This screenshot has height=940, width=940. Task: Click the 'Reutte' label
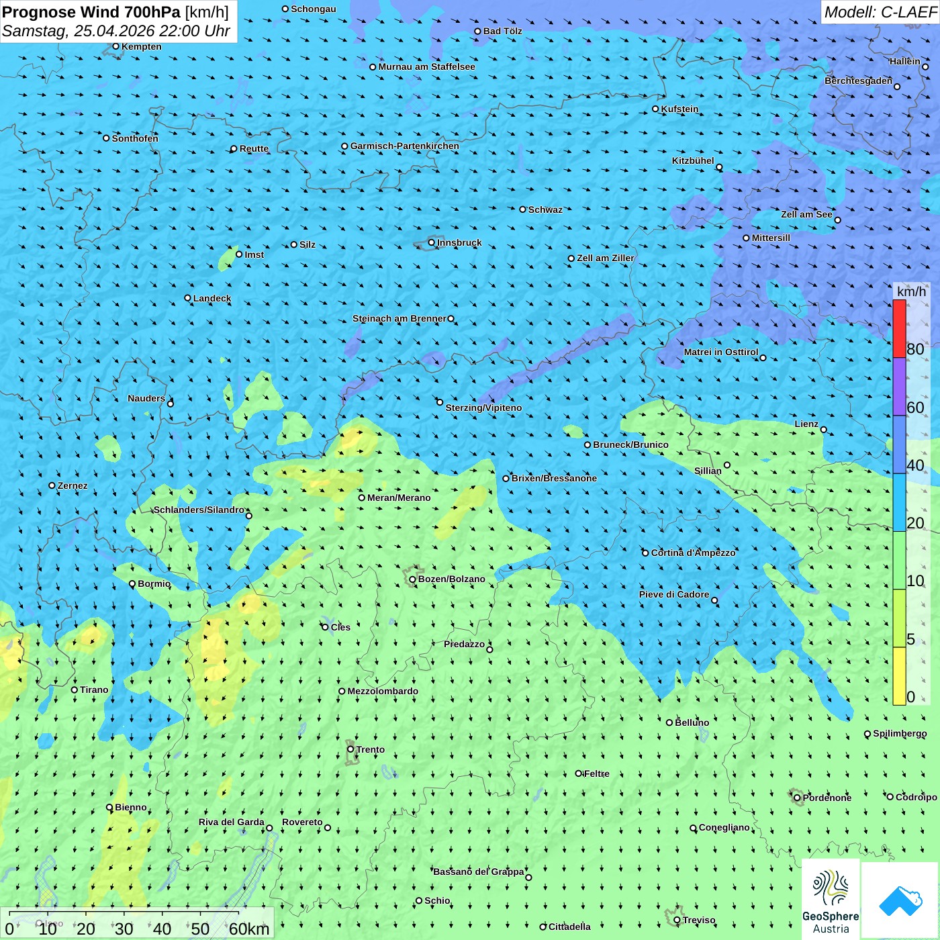254,148
